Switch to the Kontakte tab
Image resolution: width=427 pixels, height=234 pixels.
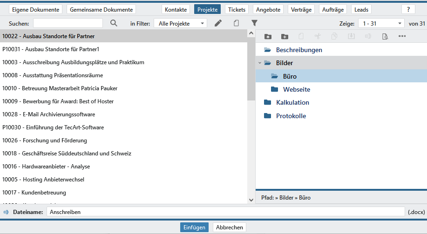coord(176,9)
